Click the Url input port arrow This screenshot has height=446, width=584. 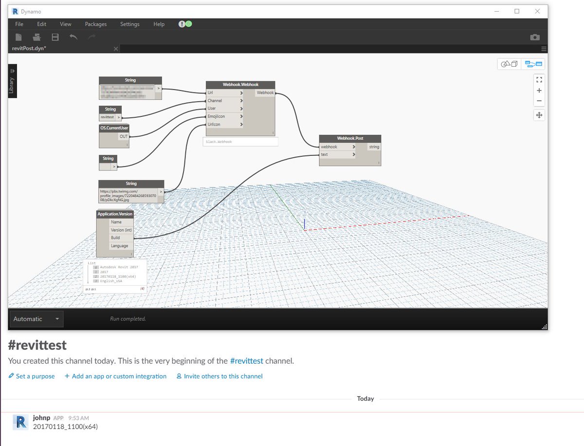(x=241, y=93)
